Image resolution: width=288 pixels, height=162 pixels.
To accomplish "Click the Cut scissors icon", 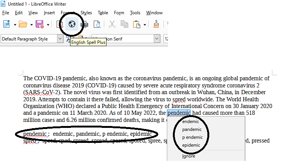I will click(112, 24).
